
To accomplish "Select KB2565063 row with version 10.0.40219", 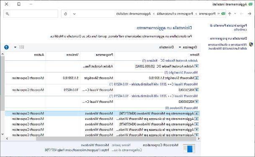I will coord(102,90).
